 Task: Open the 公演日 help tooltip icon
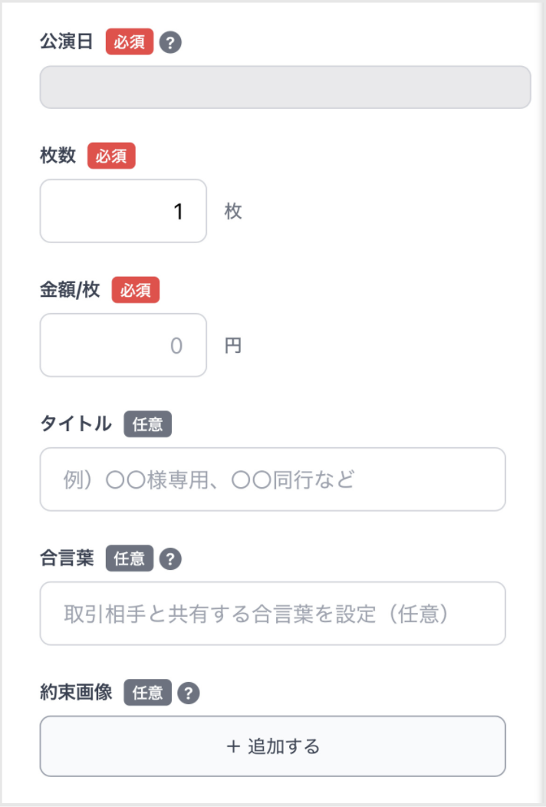(172, 42)
